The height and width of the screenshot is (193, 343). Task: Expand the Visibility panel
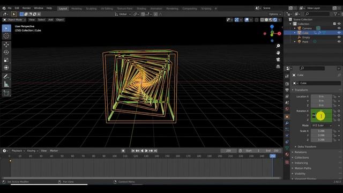[x=300, y=174]
